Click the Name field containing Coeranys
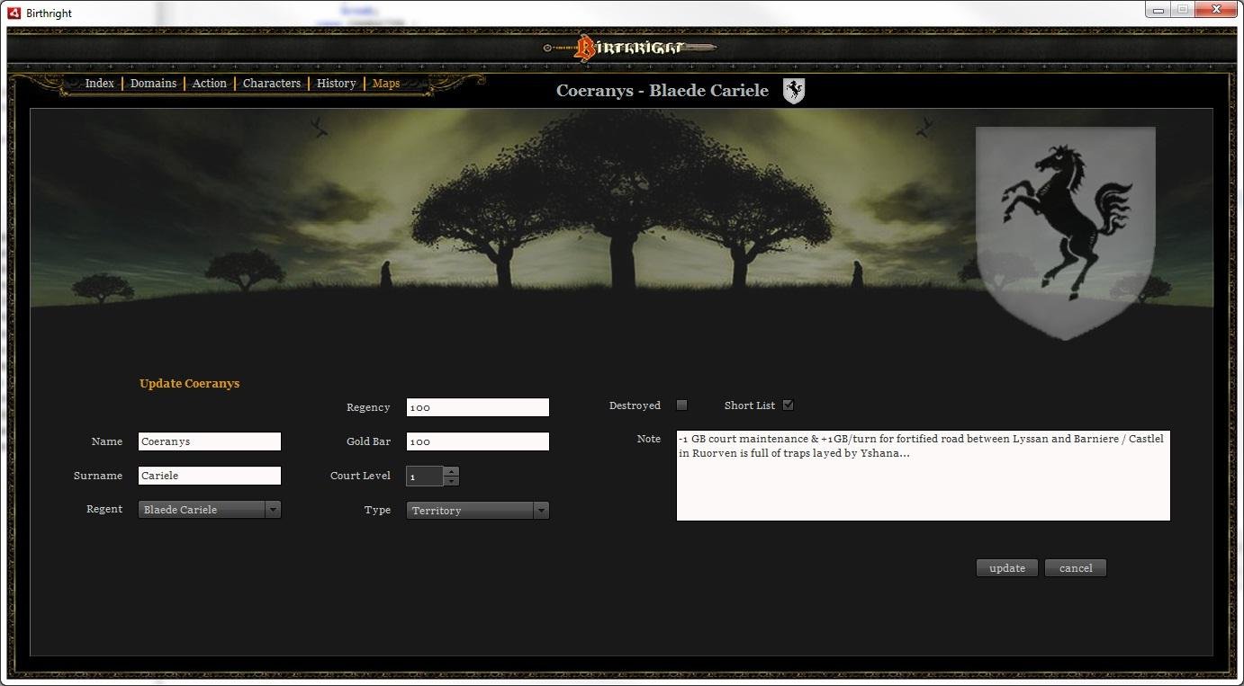Screen dimensions: 1244x686 click(x=210, y=441)
